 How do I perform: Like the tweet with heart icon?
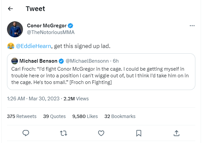coord(101,133)
